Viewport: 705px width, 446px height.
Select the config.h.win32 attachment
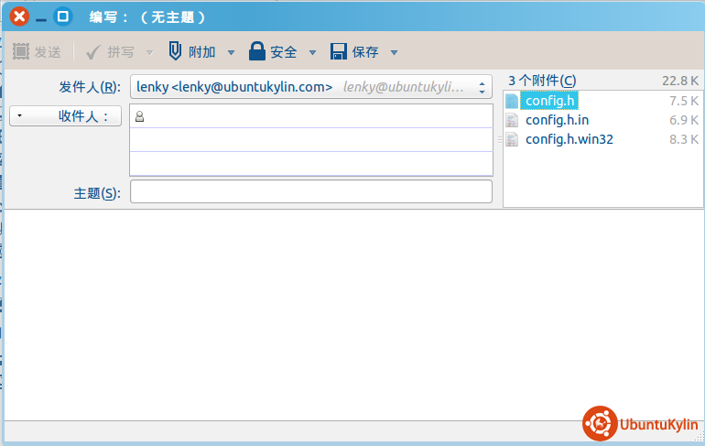point(568,139)
